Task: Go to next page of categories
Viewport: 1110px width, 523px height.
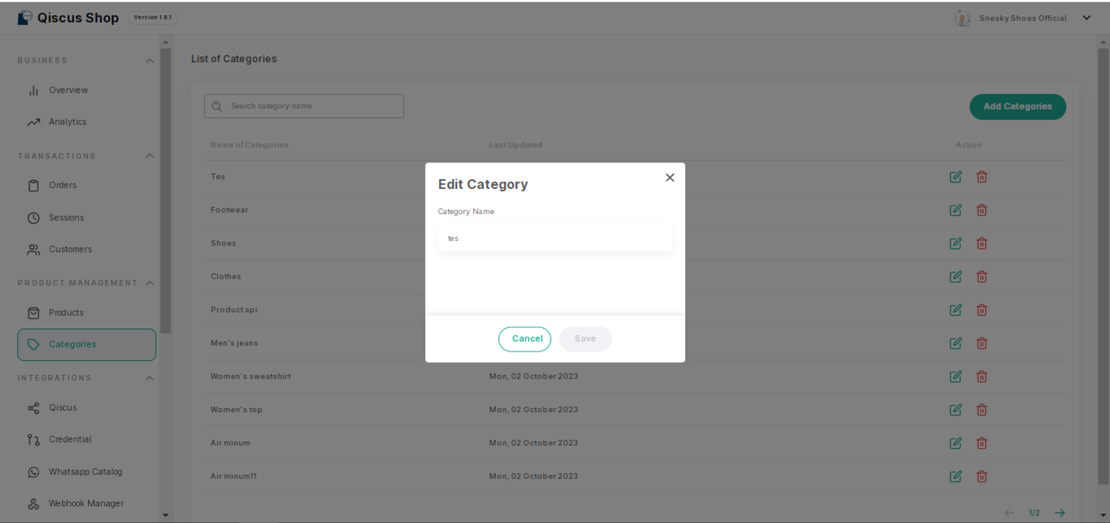Action: click(x=1059, y=512)
